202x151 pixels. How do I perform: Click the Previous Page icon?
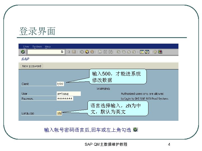click(x=124, y=52)
